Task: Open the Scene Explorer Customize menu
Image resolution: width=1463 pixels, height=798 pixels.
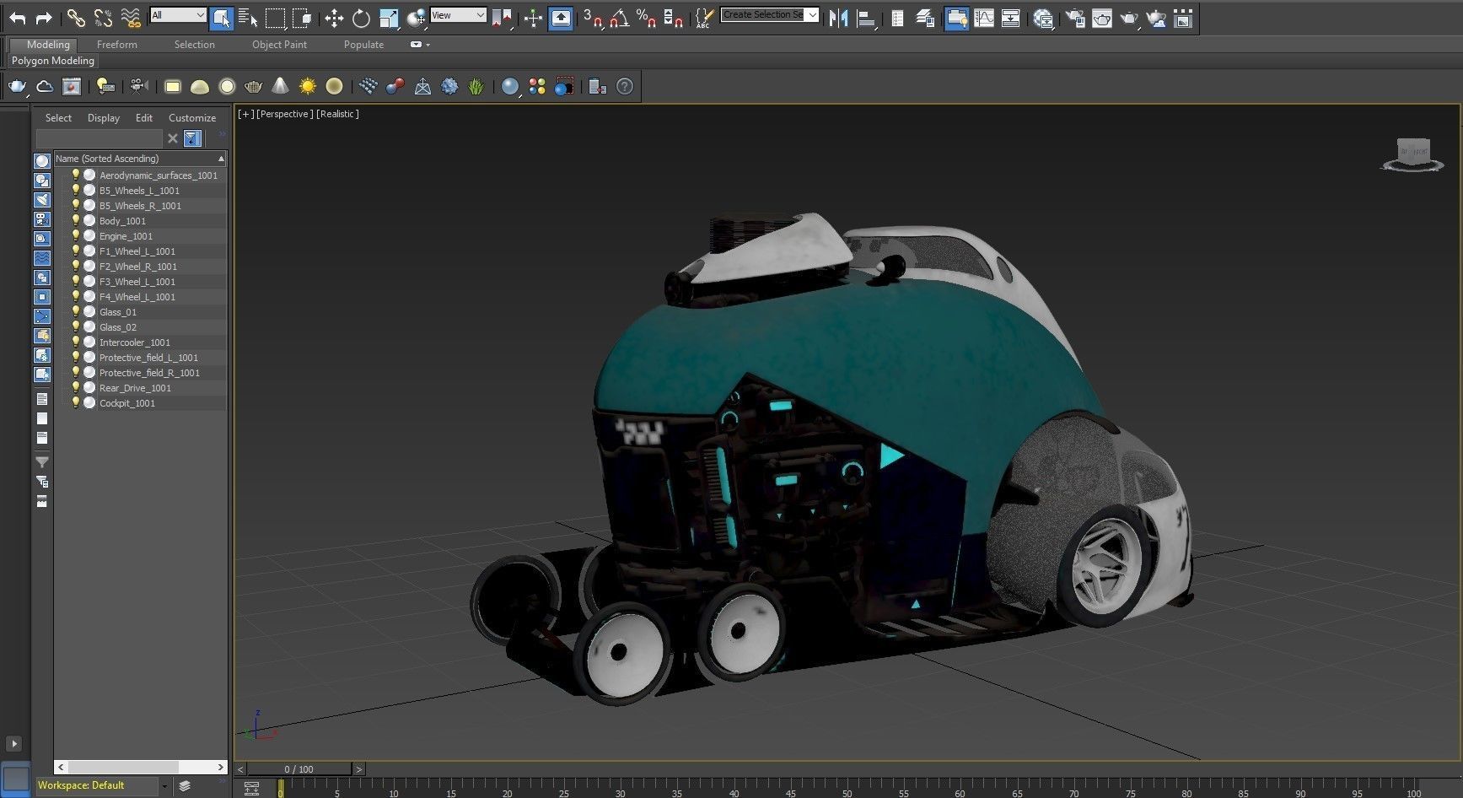Action: tap(192, 118)
